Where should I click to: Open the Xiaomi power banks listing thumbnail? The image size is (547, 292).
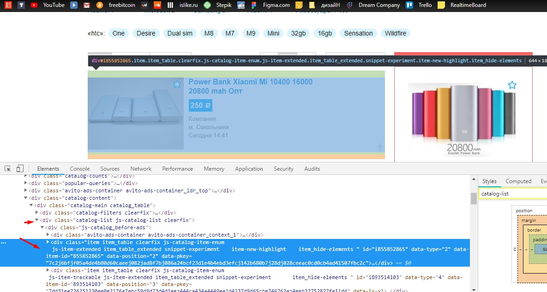(136, 113)
